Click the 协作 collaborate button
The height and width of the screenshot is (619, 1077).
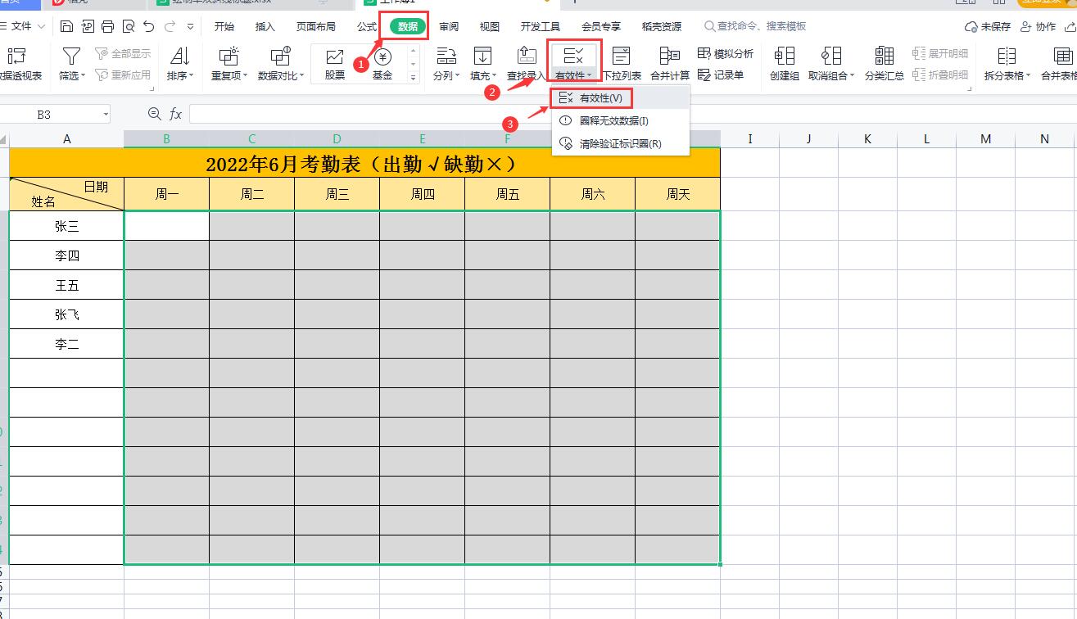(x=1039, y=27)
